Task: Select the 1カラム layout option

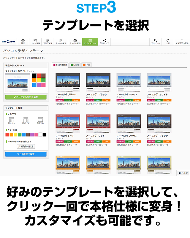Action: (x=41, y=120)
